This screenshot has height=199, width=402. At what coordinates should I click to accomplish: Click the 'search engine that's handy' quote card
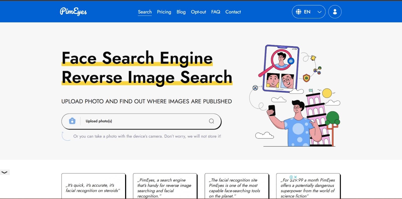[x=165, y=186]
